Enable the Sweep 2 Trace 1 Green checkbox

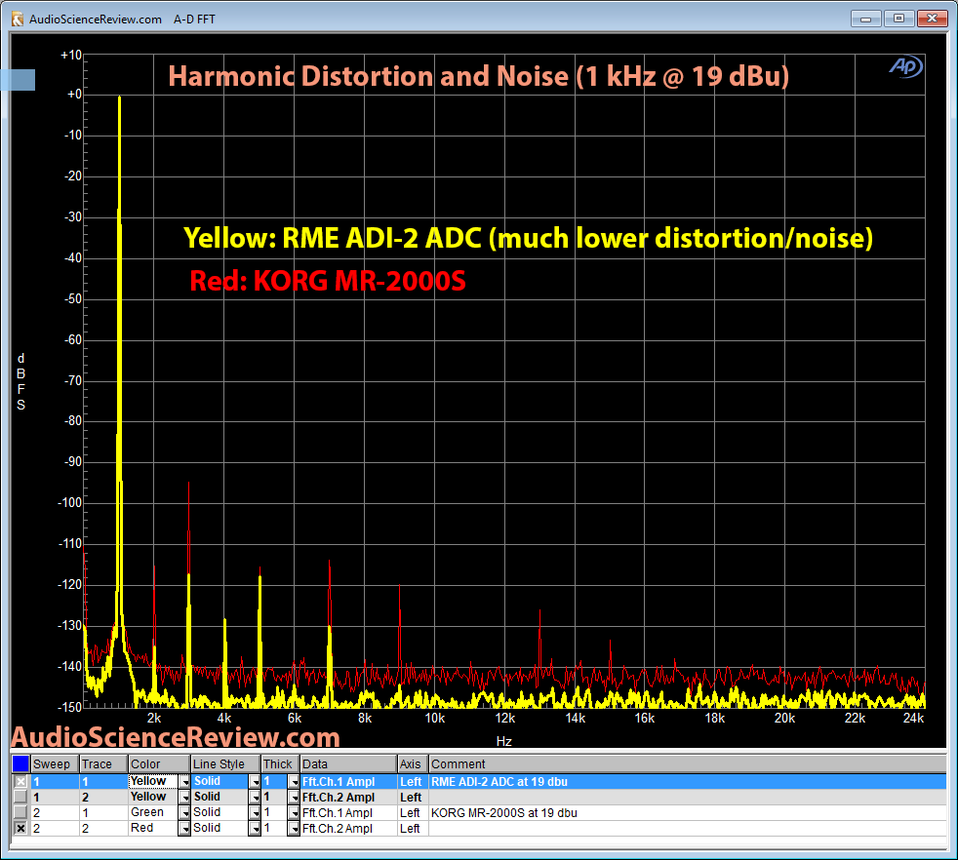point(20,812)
